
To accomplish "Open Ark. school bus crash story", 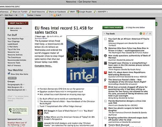I will click(63, 95).
